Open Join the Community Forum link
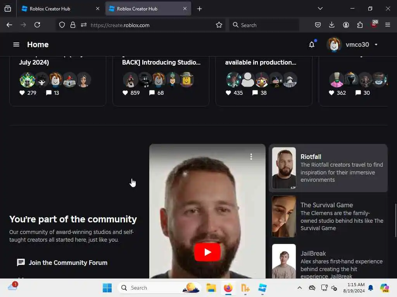This screenshot has height=297, width=397. point(68,263)
